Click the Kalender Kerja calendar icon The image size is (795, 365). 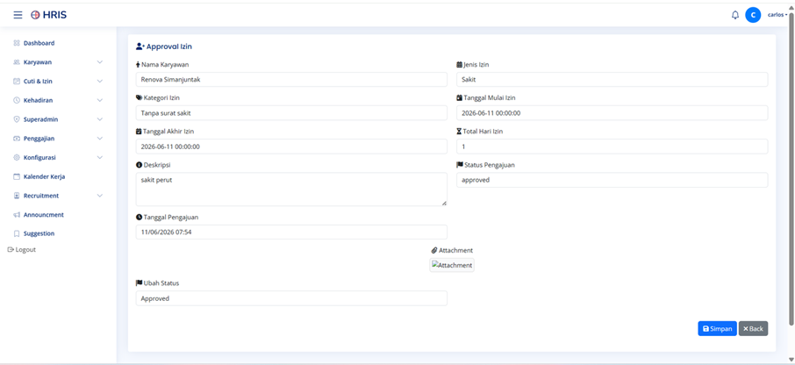click(16, 177)
